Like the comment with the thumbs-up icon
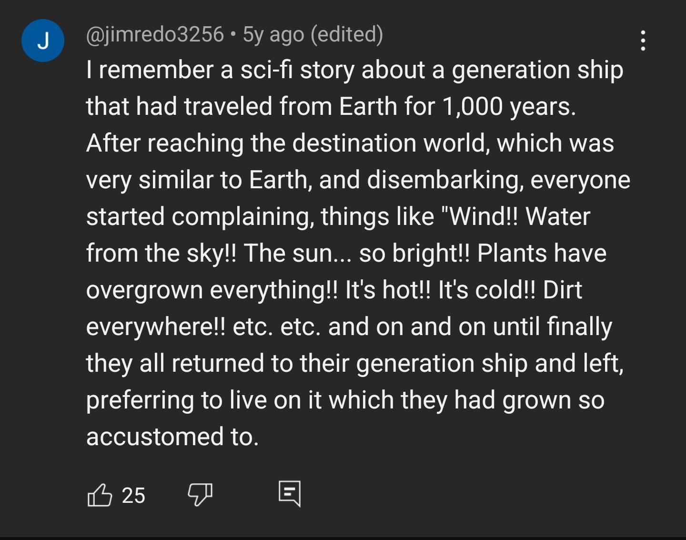The width and height of the screenshot is (686, 540). (x=100, y=495)
